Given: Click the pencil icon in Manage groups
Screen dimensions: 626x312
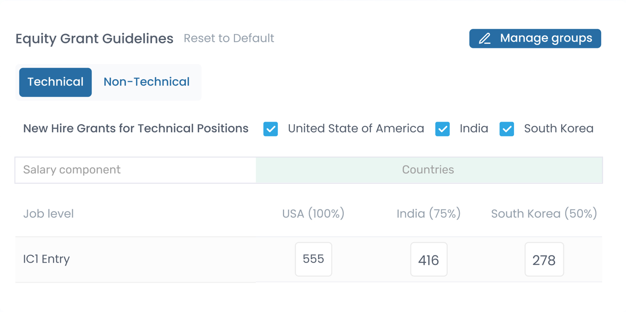Looking at the screenshot, I should pos(485,38).
